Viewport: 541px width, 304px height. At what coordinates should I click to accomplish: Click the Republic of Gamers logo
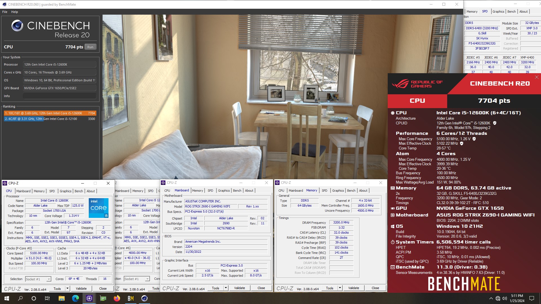tap(417, 84)
